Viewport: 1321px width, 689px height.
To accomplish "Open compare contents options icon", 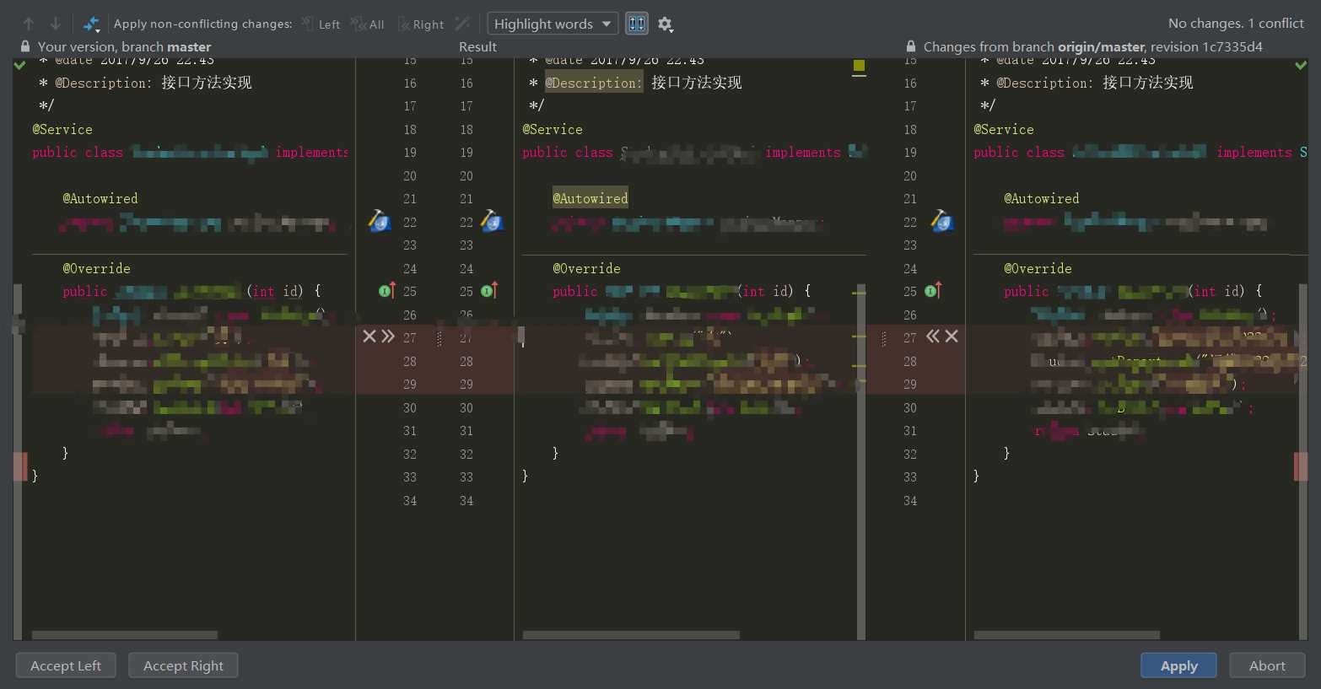I will [91, 24].
